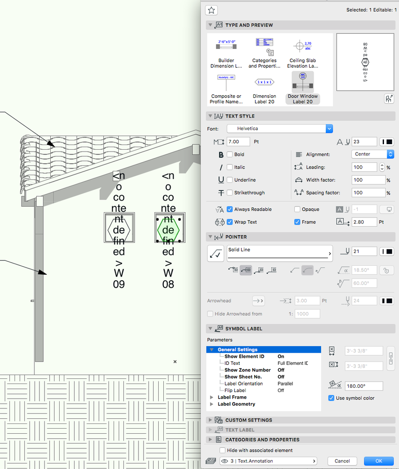Enable the Italic checkbox

pyautogui.click(x=230, y=167)
